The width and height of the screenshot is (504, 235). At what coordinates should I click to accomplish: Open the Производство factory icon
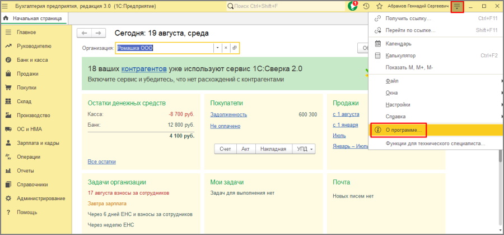[8, 116]
